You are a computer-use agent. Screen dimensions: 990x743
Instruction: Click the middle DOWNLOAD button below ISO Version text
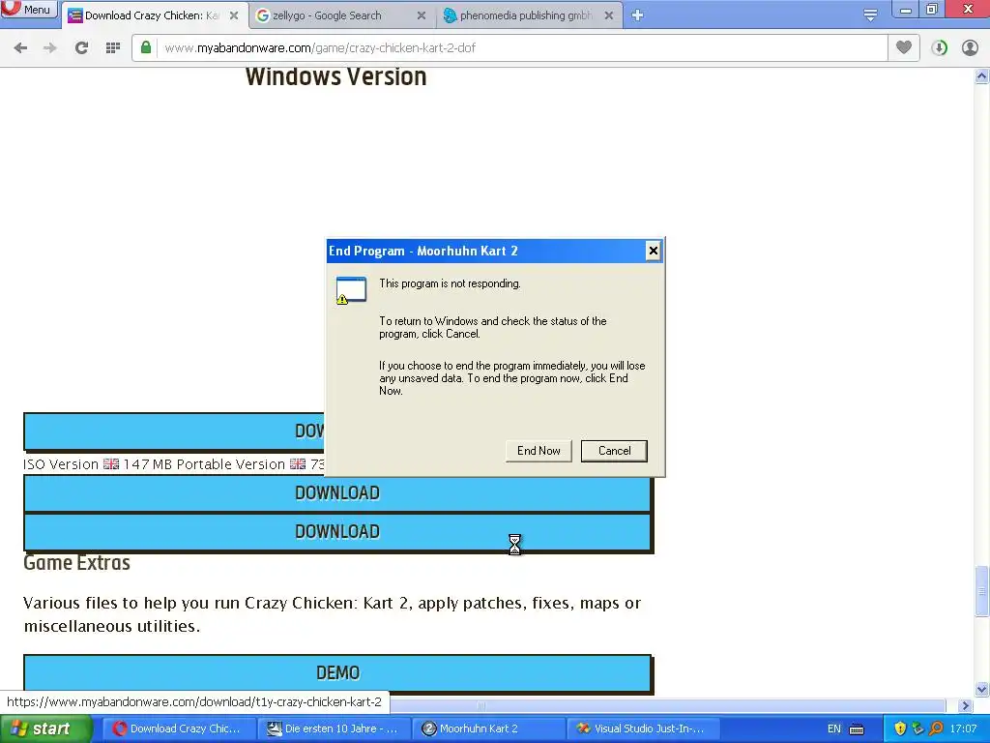click(337, 492)
